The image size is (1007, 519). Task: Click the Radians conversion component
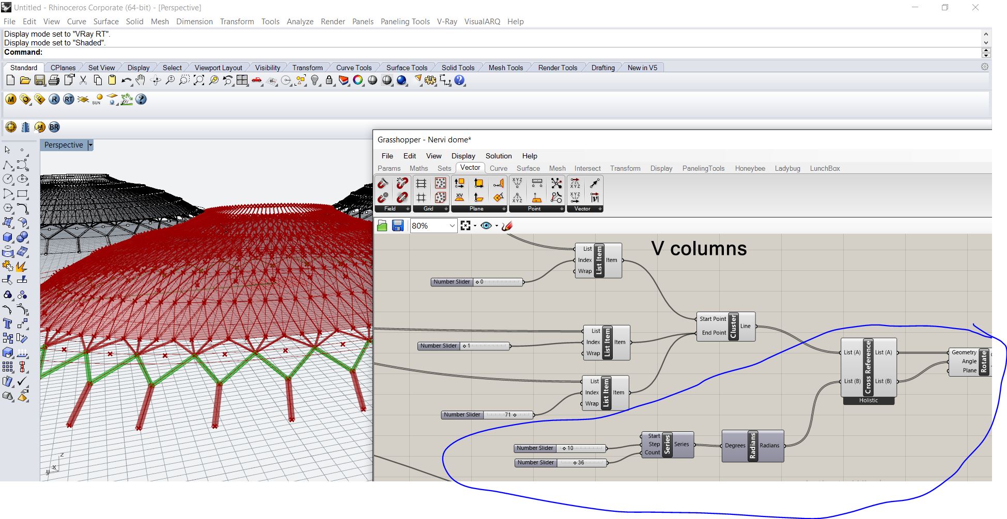(x=753, y=446)
